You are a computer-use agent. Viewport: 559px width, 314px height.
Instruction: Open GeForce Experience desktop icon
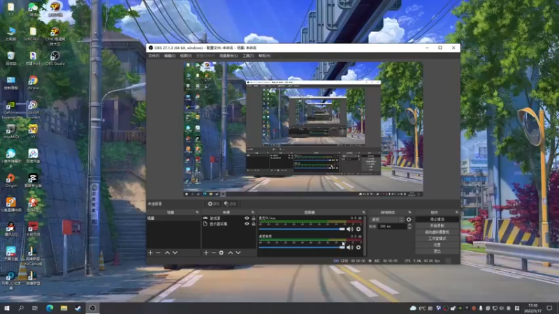pyautogui.click(x=11, y=110)
